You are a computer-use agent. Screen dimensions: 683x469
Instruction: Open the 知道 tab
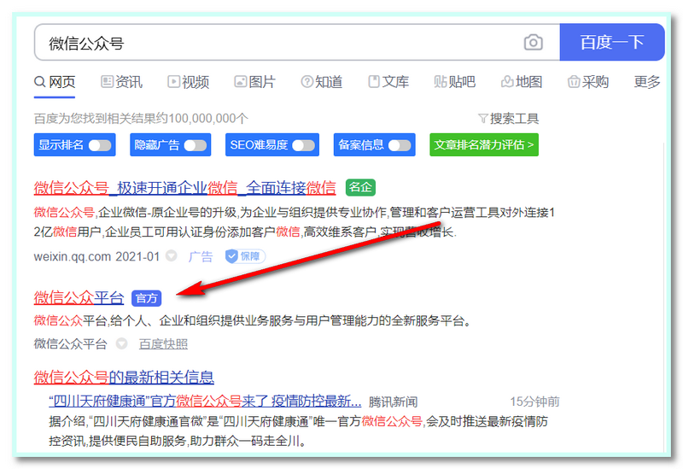322,82
